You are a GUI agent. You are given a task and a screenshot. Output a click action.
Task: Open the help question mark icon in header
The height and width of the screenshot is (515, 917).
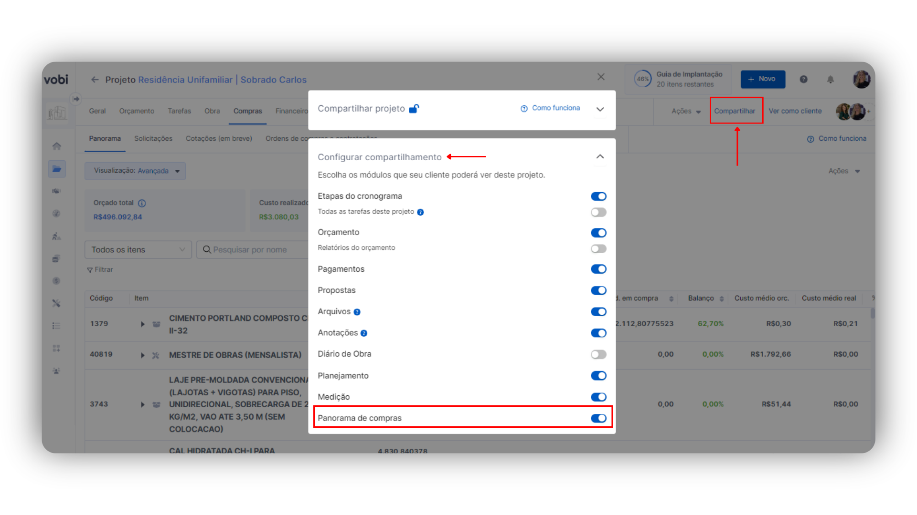[x=804, y=80]
